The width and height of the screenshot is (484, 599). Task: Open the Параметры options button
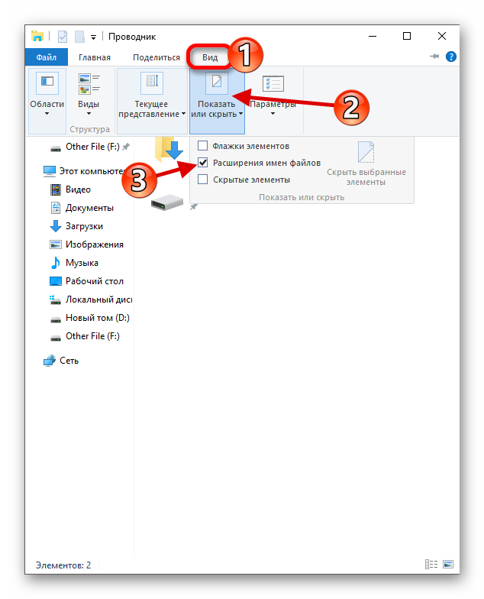tap(273, 96)
